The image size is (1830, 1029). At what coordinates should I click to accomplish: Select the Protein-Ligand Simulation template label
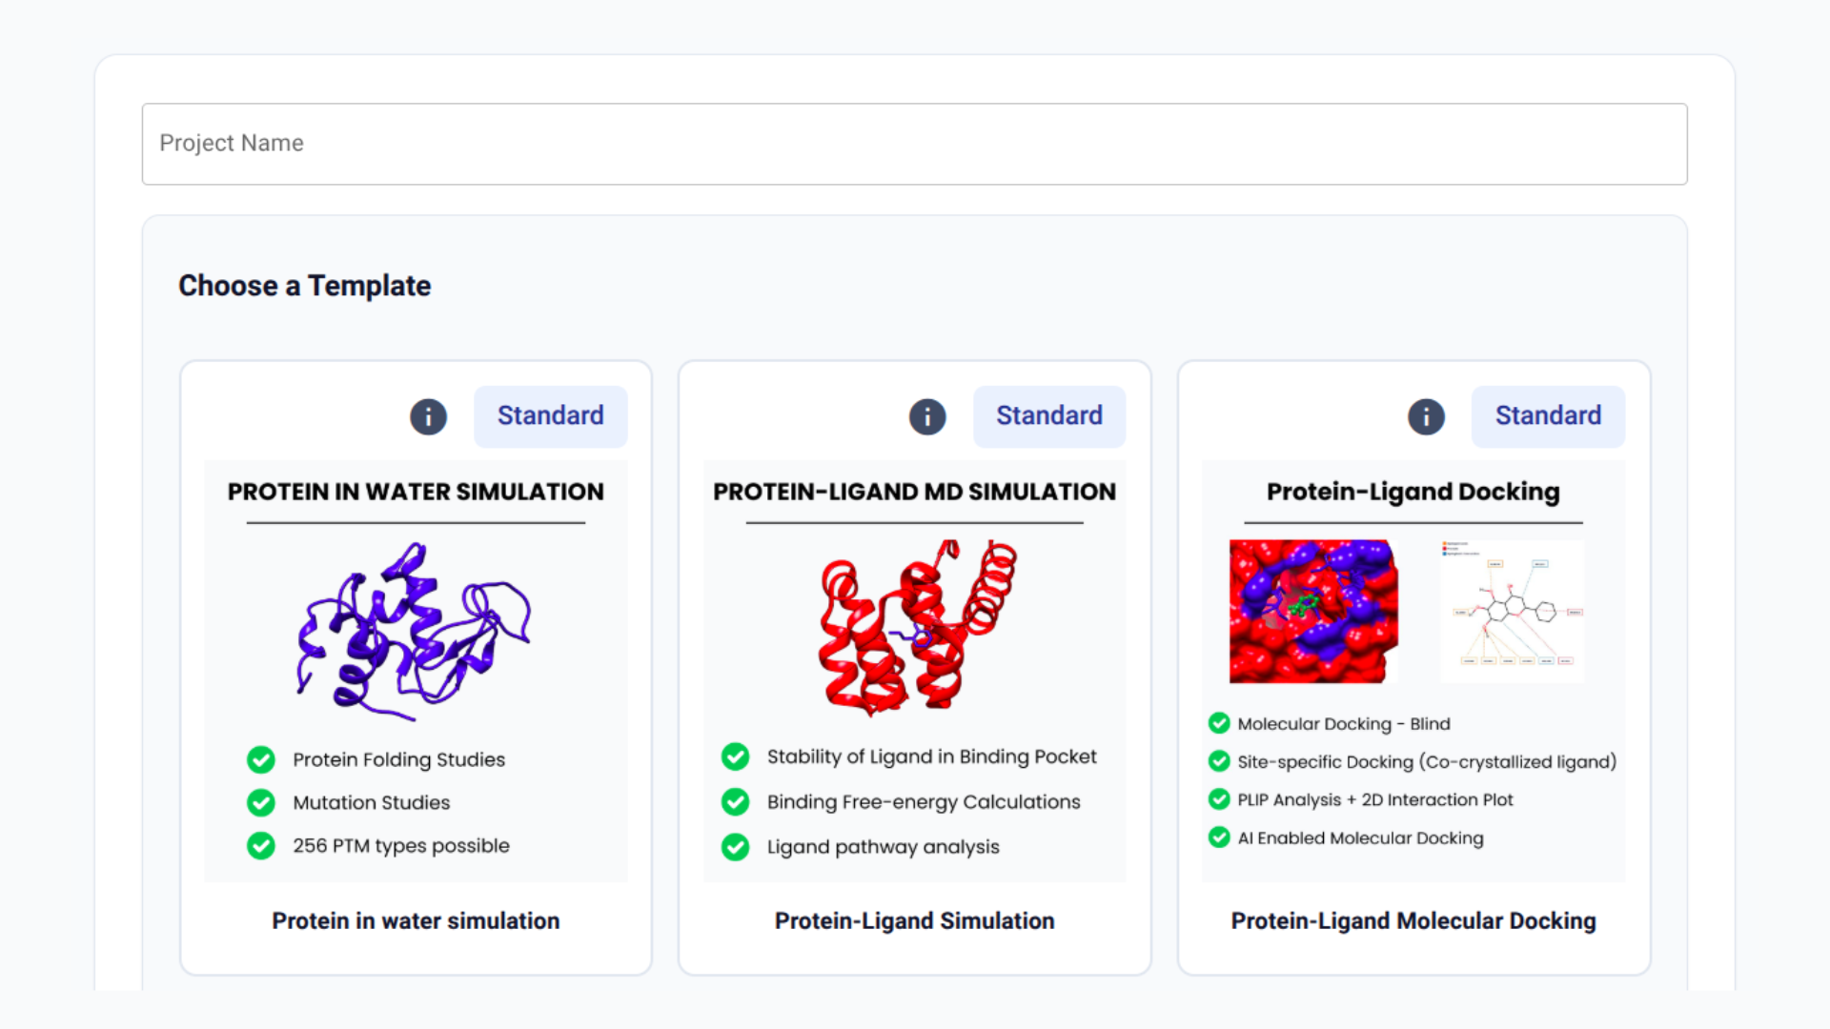coord(914,920)
